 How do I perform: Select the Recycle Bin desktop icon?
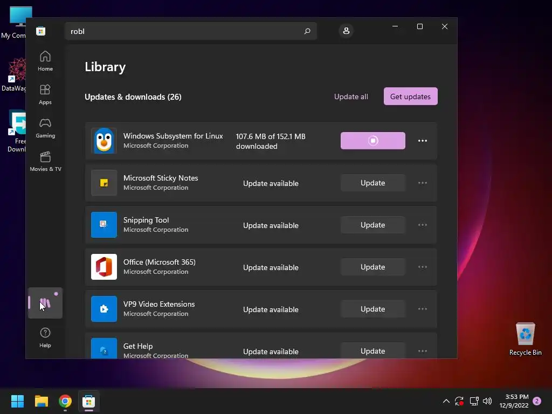525,339
